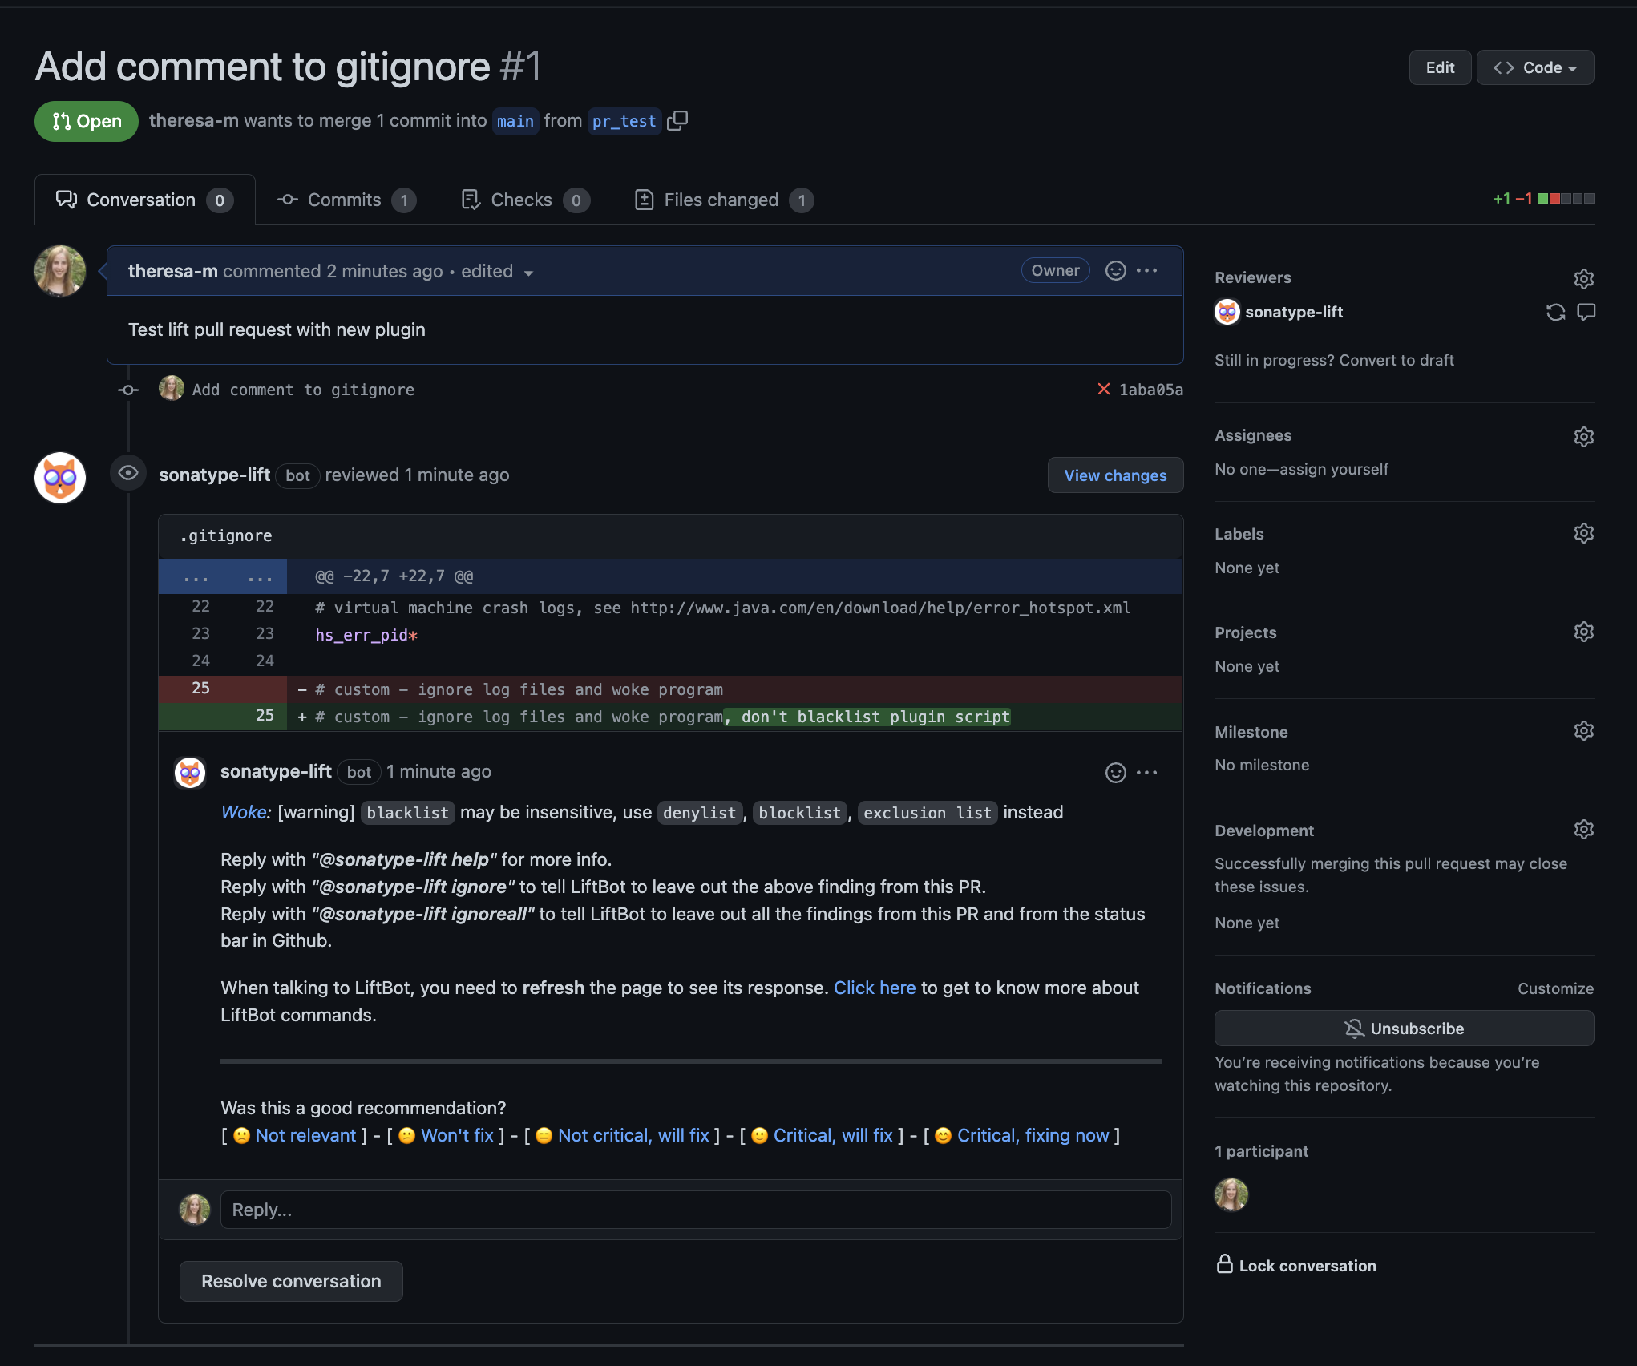
Task: Copy the pr_test branch name
Action: pos(678,120)
